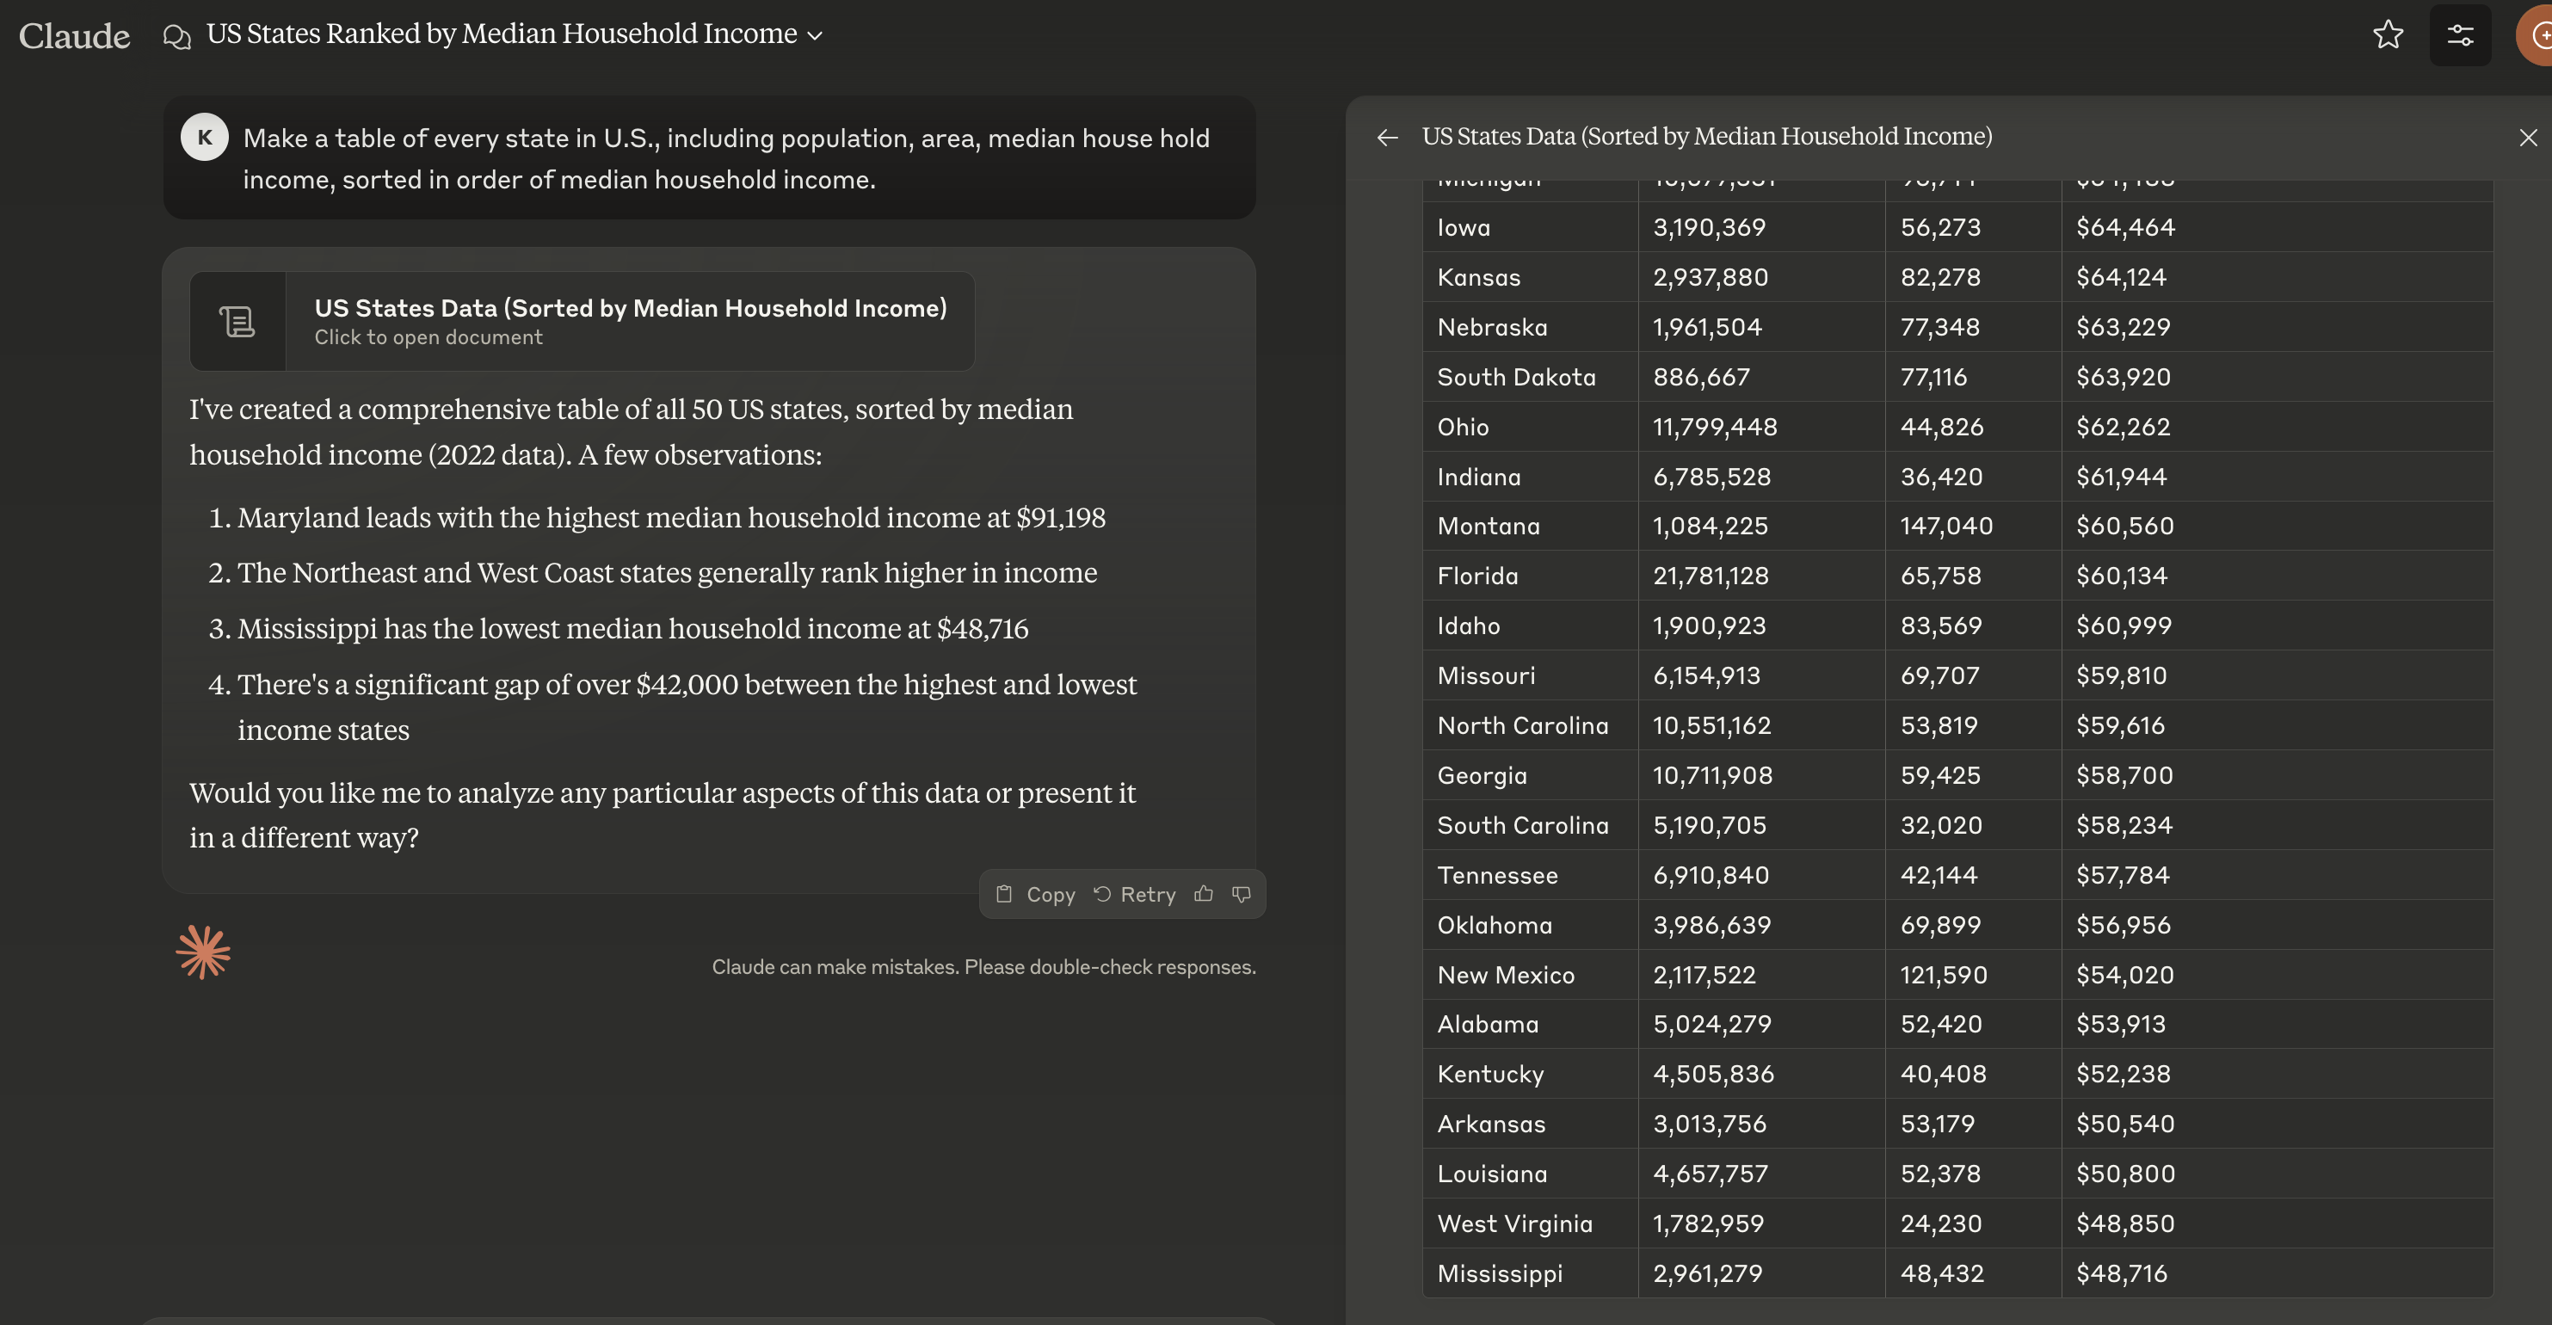This screenshot has height=1325, width=2552.
Task: Open chat controls sliders icon
Action: point(2460,34)
